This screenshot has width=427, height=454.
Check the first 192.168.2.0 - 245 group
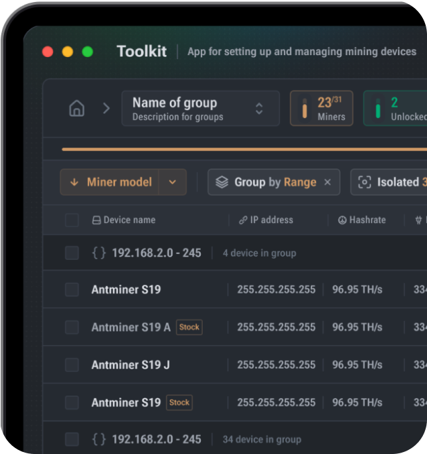tap(72, 253)
